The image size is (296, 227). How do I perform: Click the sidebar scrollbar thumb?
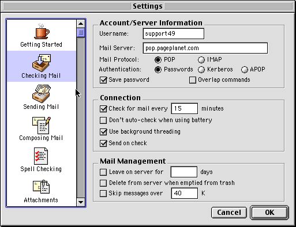tap(81, 33)
